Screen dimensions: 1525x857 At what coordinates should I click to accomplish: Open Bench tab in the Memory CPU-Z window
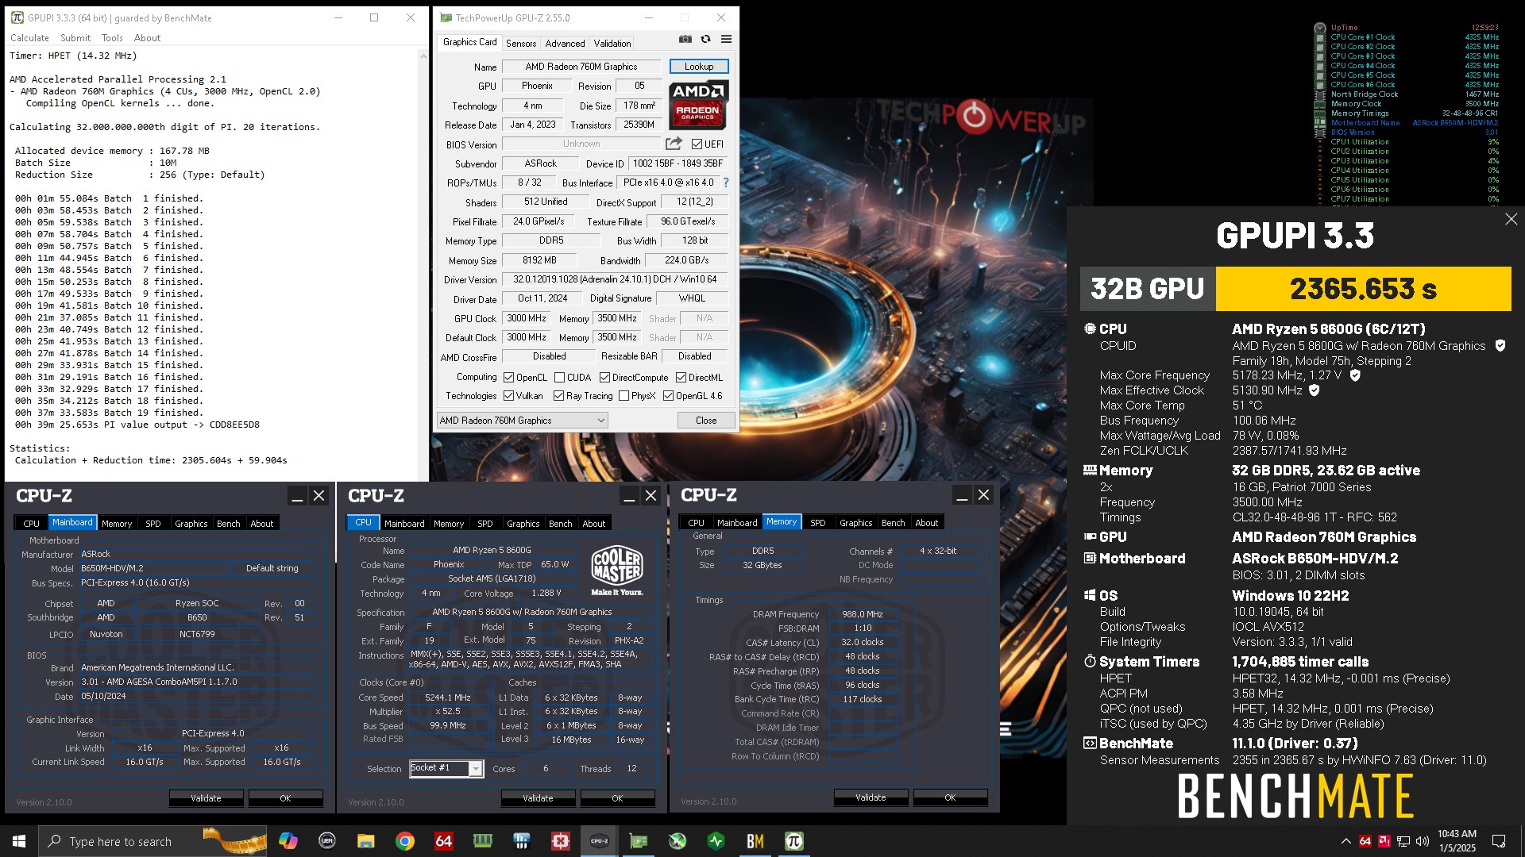coord(893,523)
